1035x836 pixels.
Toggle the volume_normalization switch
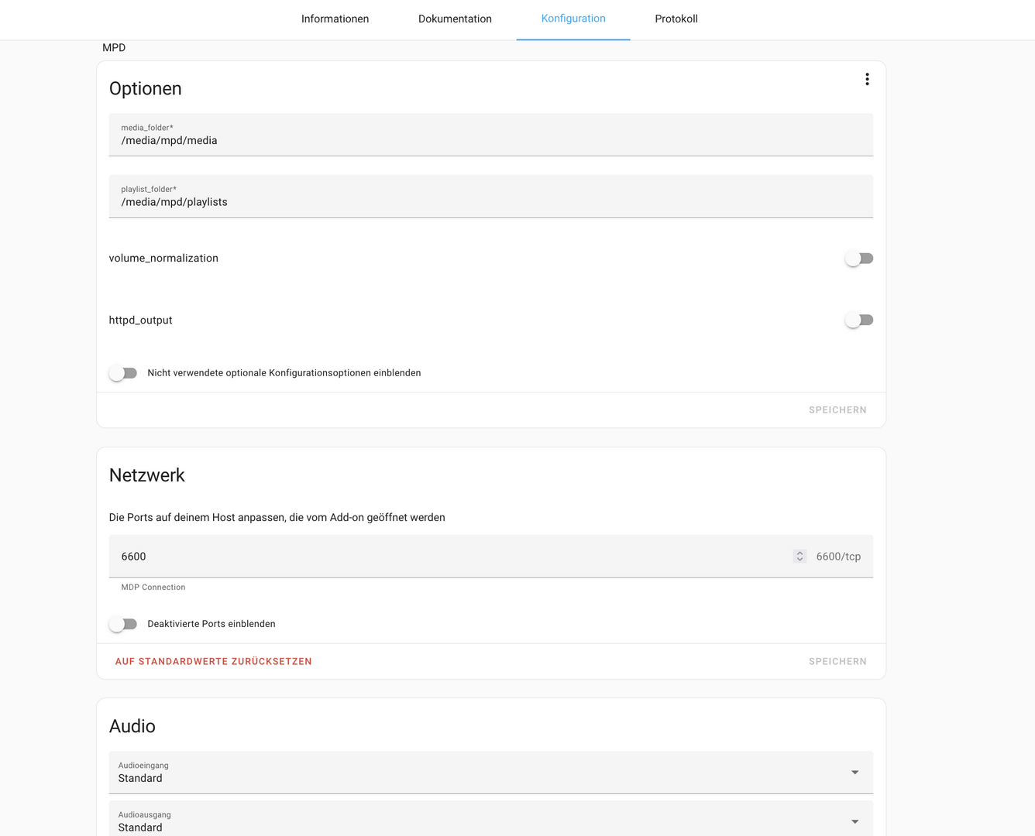[858, 259]
